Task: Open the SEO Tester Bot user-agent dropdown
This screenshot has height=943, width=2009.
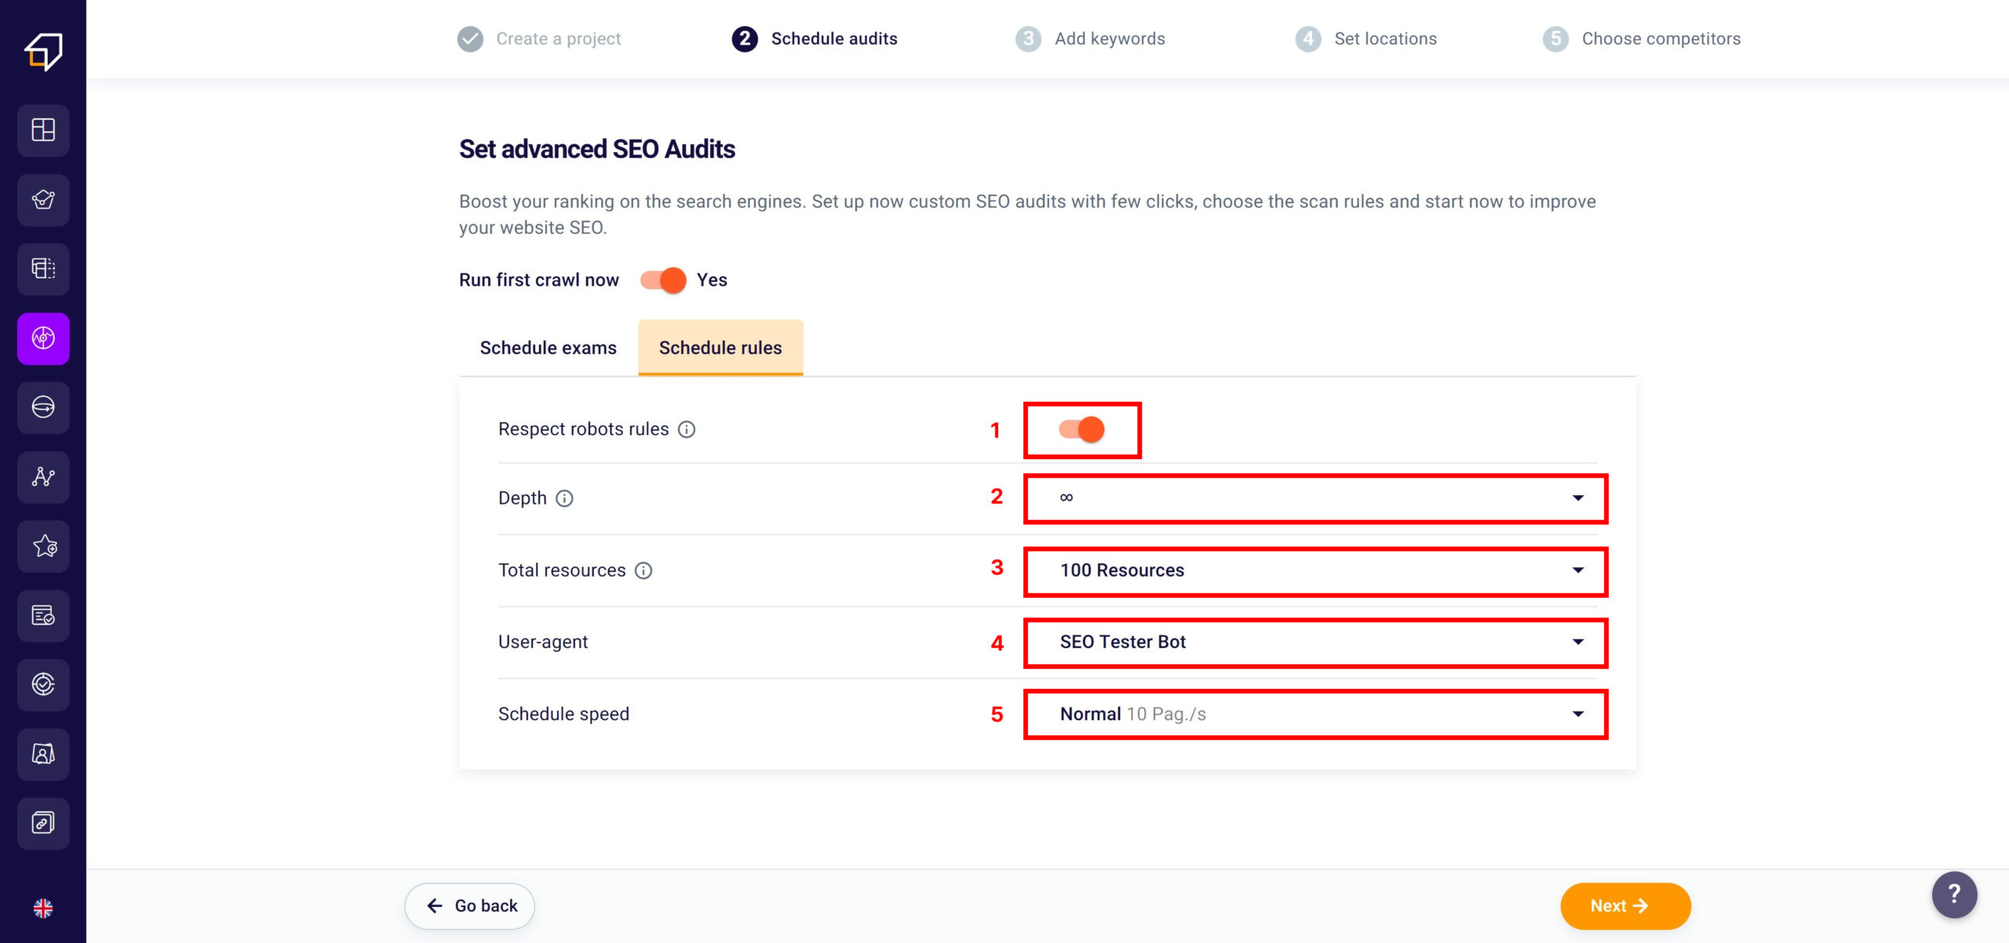Action: tap(1315, 642)
